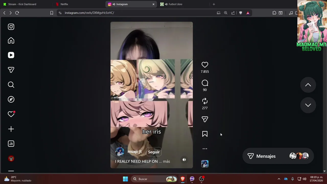Share this page from the address bar
Image resolution: width=327 pixels, height=184 pixels.
point(233,13)
